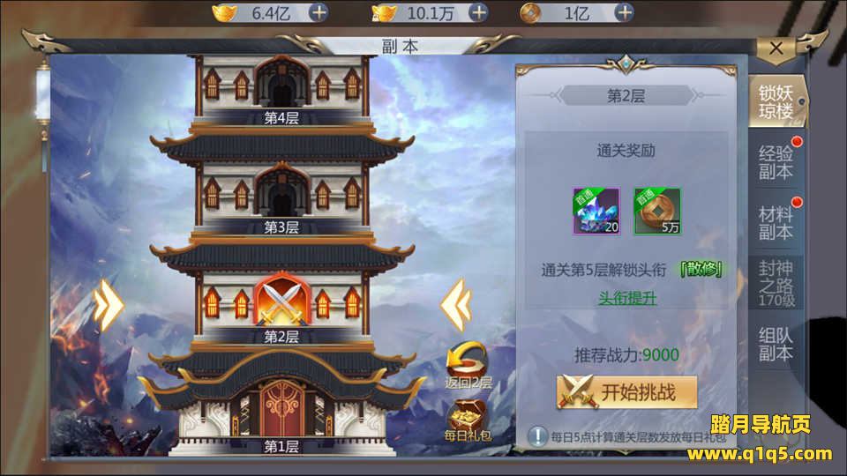
Task: Close the 副本 dungeon window
Action: point(776,48)
